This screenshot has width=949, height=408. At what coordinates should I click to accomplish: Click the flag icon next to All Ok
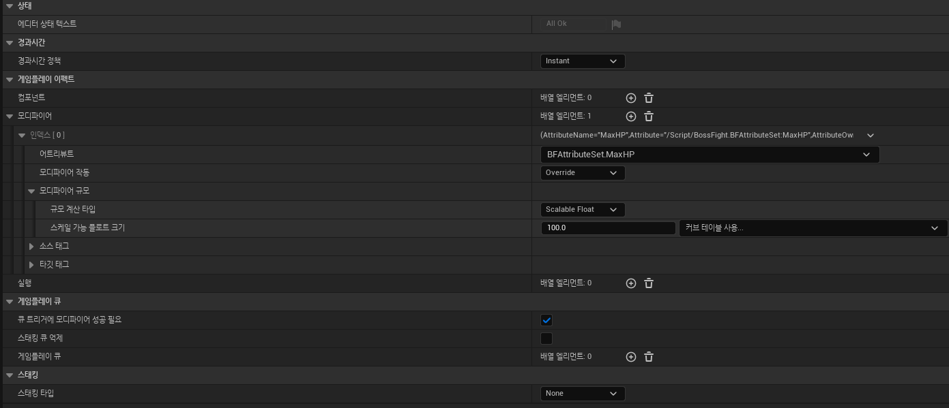[x=616, y=25]
